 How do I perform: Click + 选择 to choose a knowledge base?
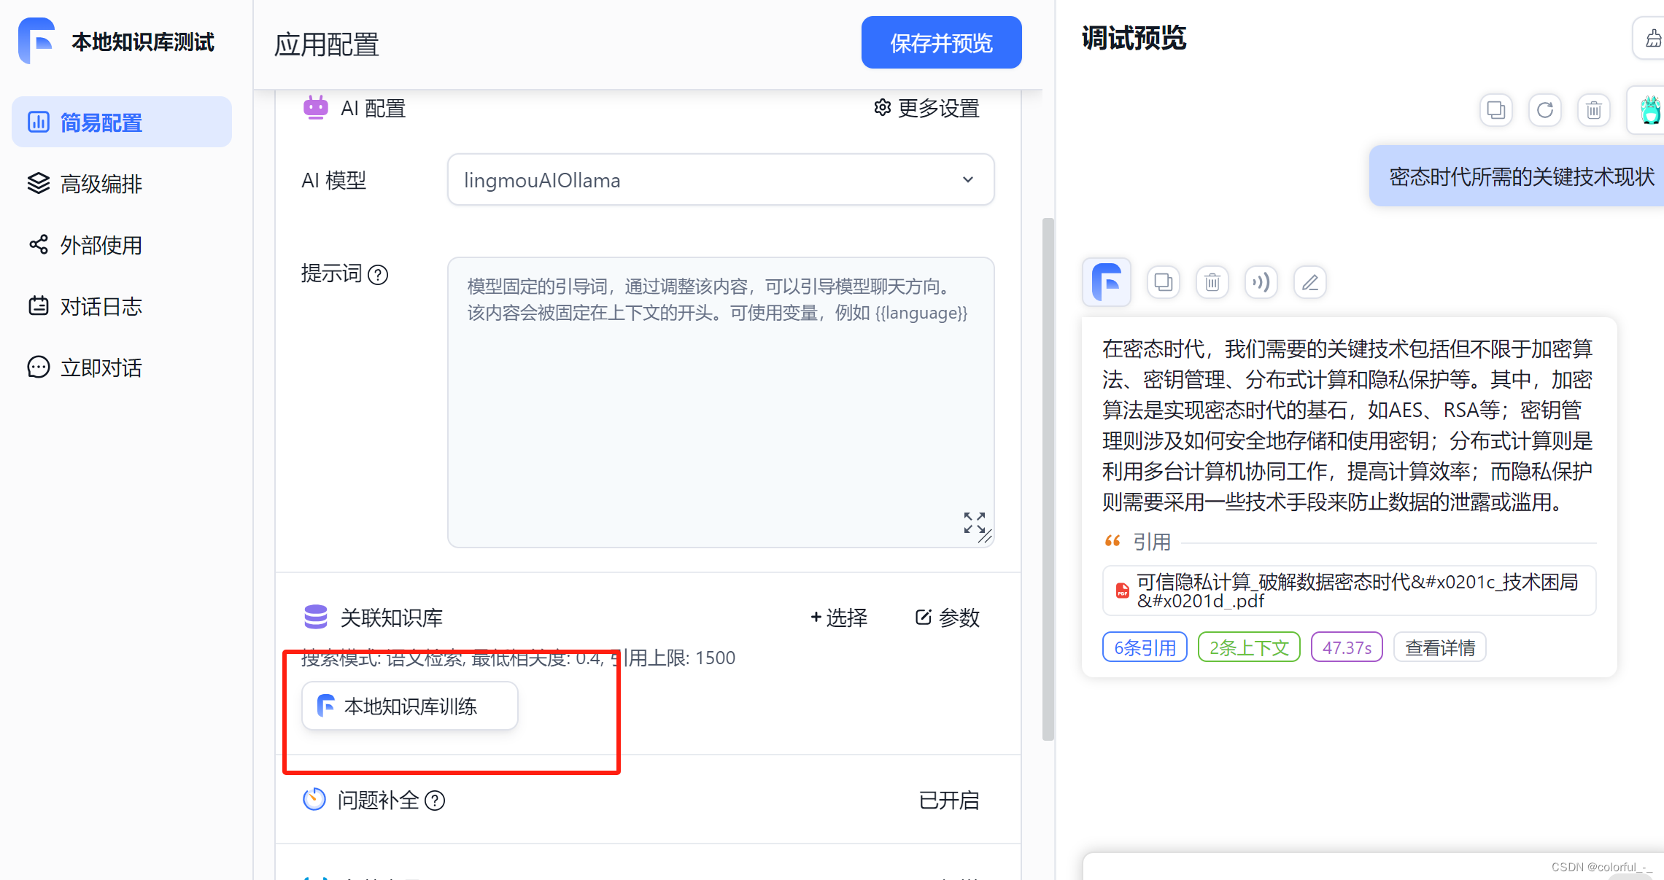(839, 618)
